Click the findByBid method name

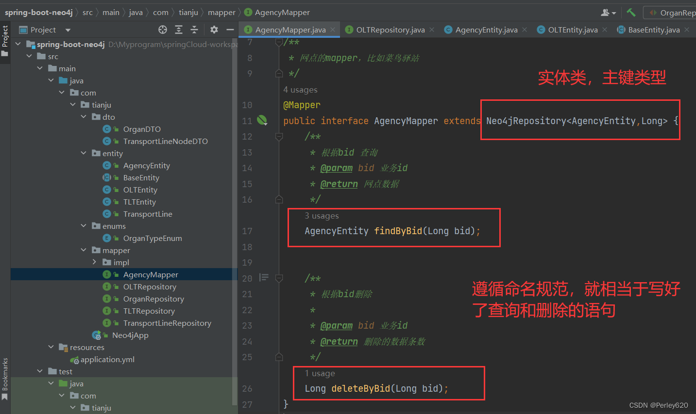tap(398, 231)
